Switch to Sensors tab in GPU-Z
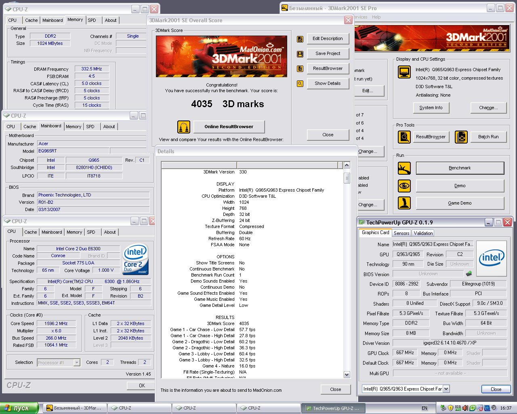This screenshot has width=517, height=414. point(401,233)
